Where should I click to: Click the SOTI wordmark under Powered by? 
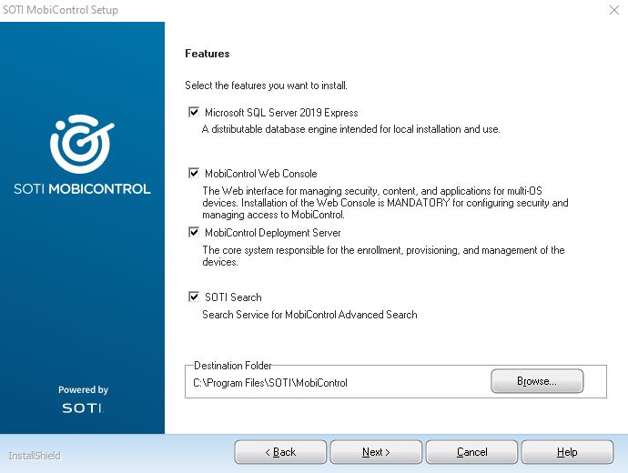click(x=82, y=408)
